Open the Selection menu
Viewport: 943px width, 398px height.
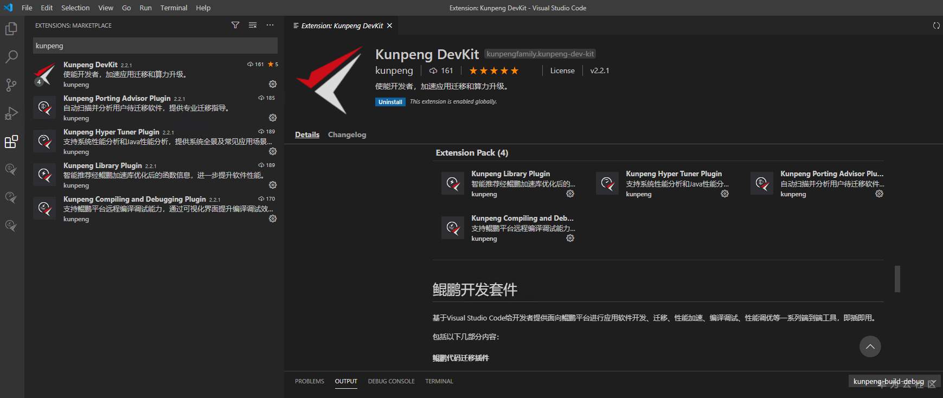pyautogui.click(x=75, y=8)
